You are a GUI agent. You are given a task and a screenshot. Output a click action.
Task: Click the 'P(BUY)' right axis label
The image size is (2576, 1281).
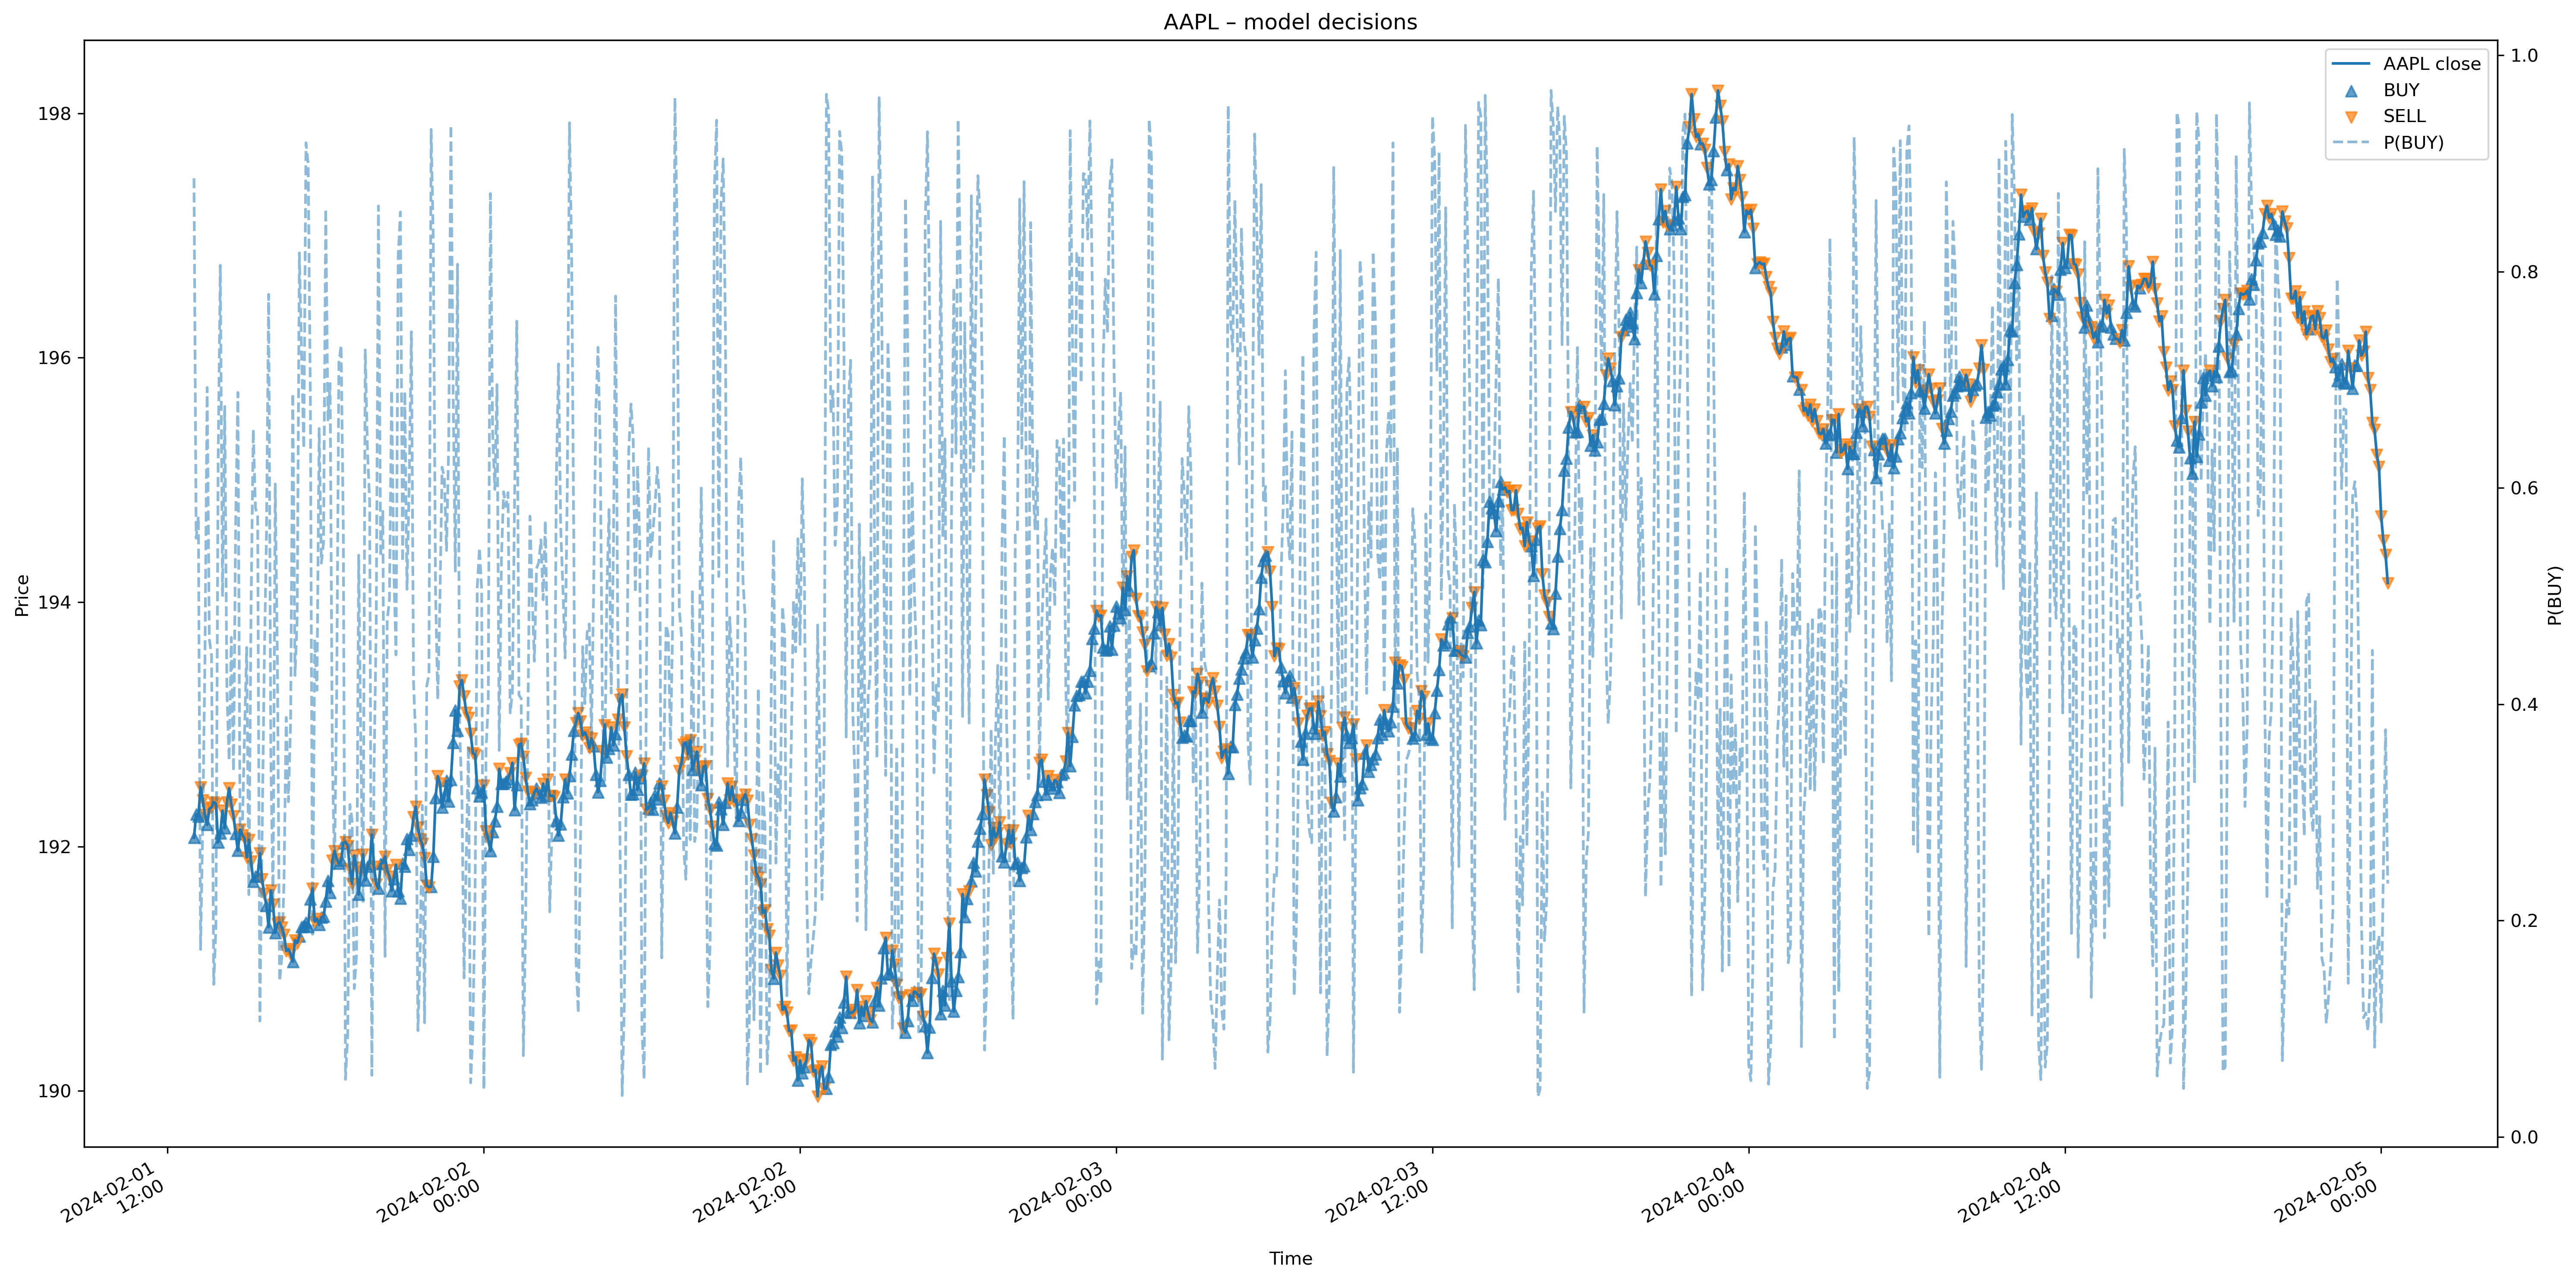pos(2554,596)
